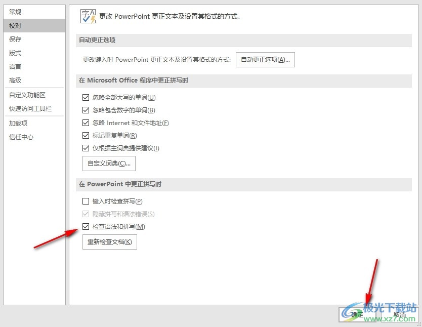Toggle 忽略全部大写的单词(U) checkbox
The width and height of the screenshot is (422, 327).
tap(86, 97)
